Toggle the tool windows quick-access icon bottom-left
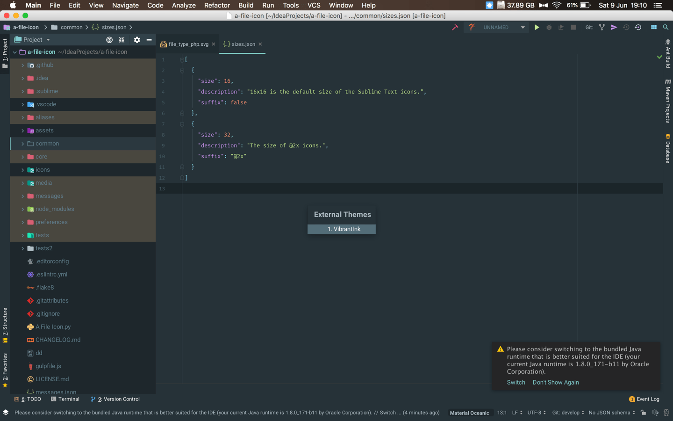The width and height of the screenshot is (673, 421). [6, 413]
